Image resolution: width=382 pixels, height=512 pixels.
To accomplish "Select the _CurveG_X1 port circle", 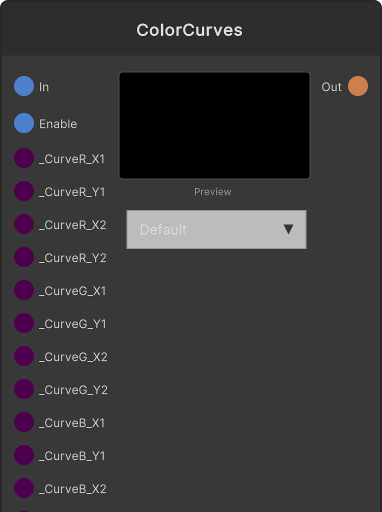I will click(x=24, y=290).
